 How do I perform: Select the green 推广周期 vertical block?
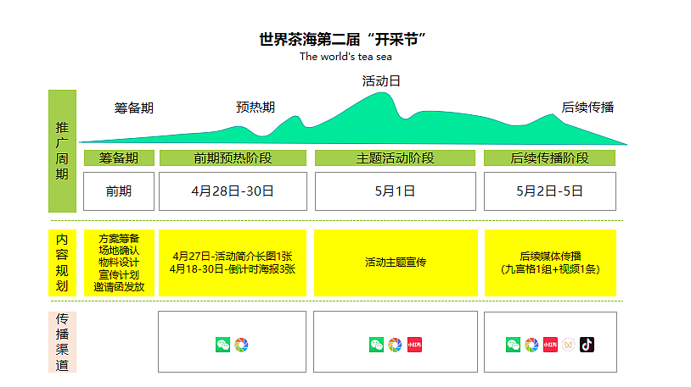(62, 151)
